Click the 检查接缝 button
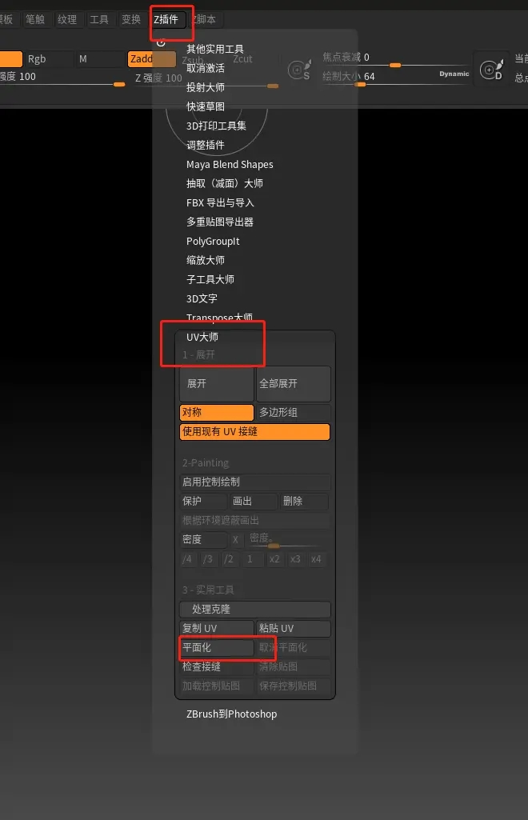The image size is (528, 820). [217, 667]
